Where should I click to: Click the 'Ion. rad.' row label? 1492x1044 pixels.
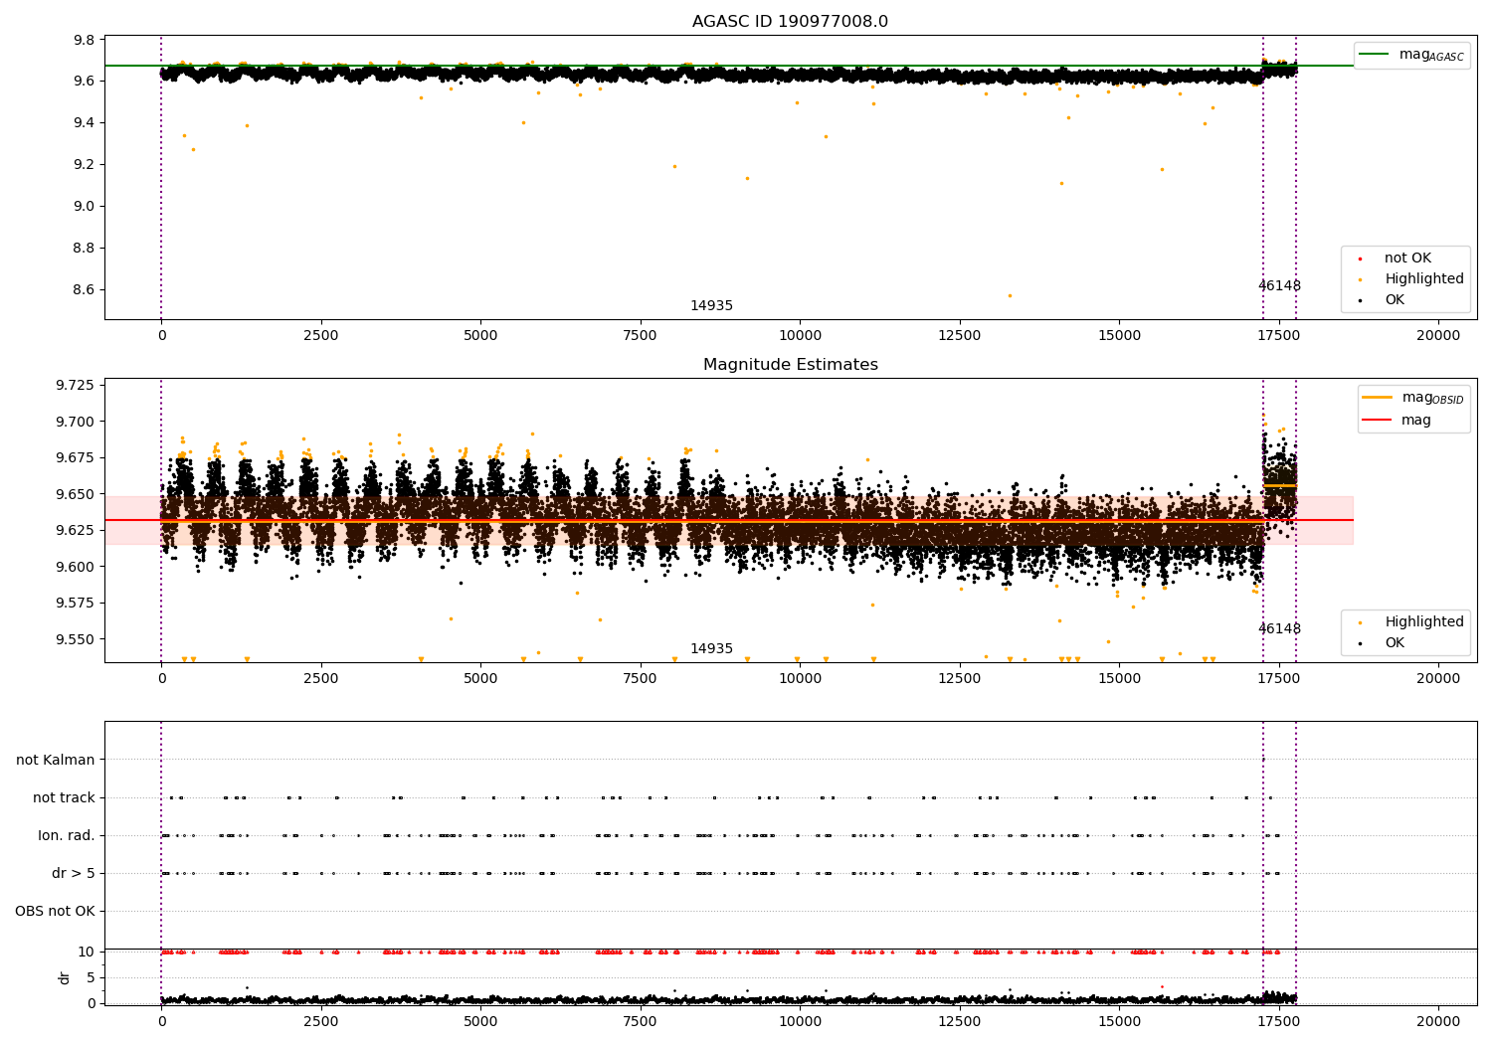coord(67,836)
